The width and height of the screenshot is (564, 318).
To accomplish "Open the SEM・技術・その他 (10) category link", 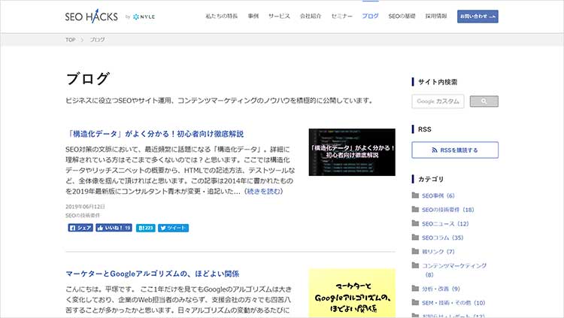I will point(453,303).
